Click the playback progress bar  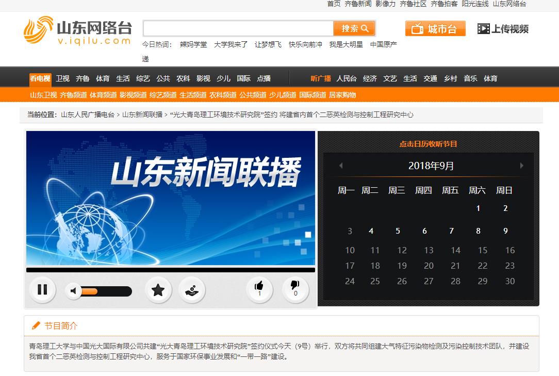[x=170, y=270]
